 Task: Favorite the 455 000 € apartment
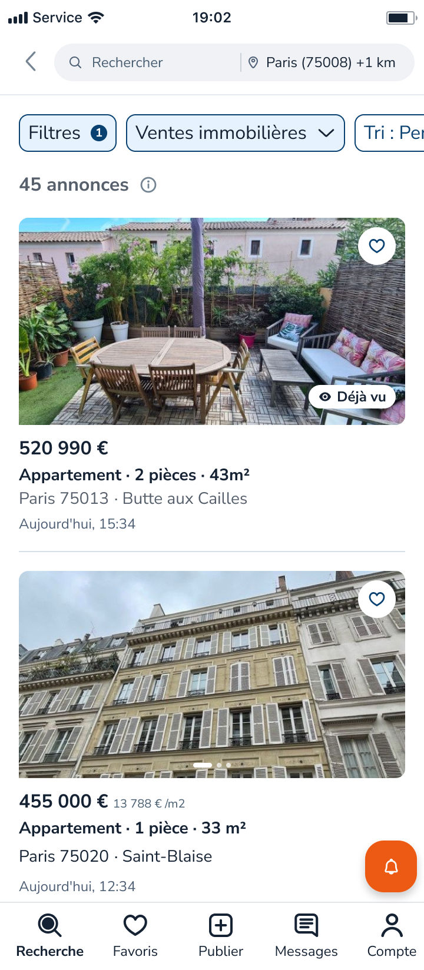[377, 599]
